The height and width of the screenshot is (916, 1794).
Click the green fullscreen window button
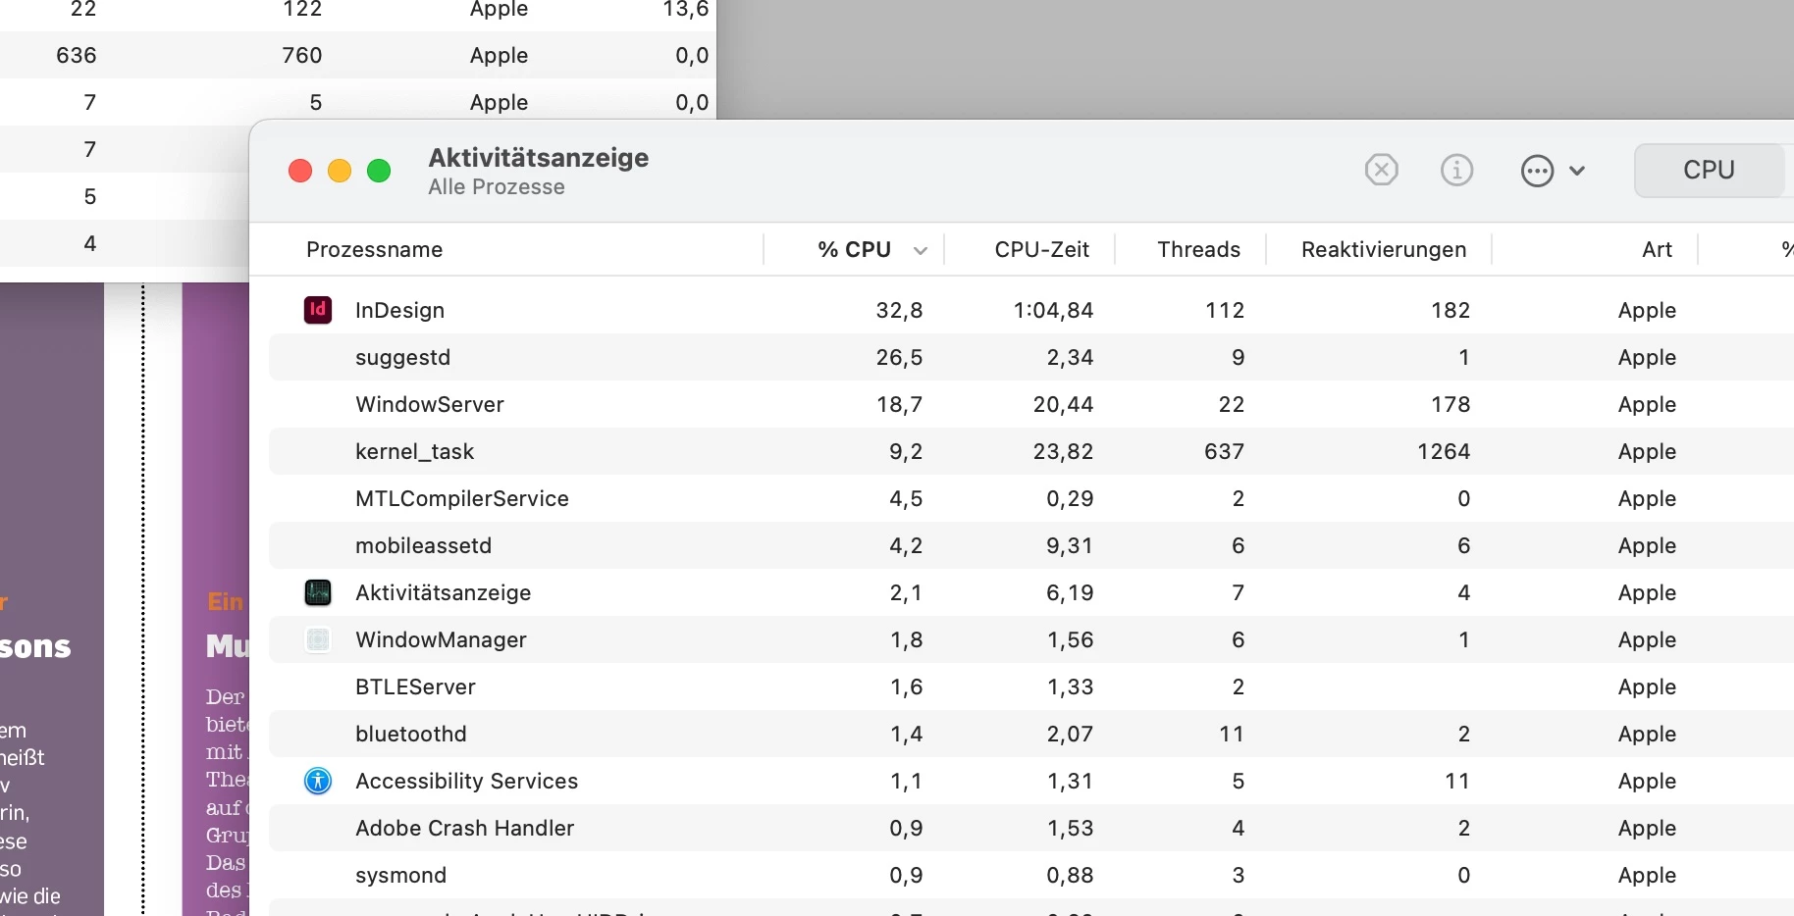pos(379,171)
